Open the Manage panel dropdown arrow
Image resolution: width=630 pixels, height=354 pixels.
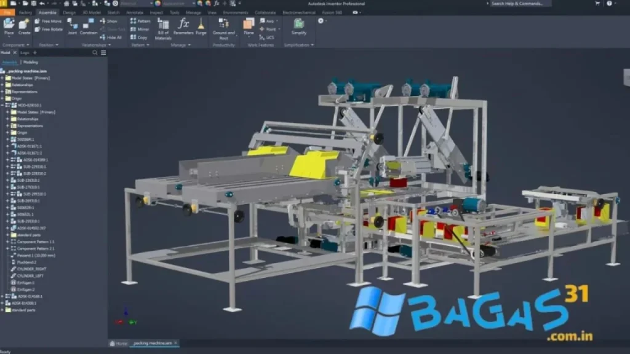[189, 45]
